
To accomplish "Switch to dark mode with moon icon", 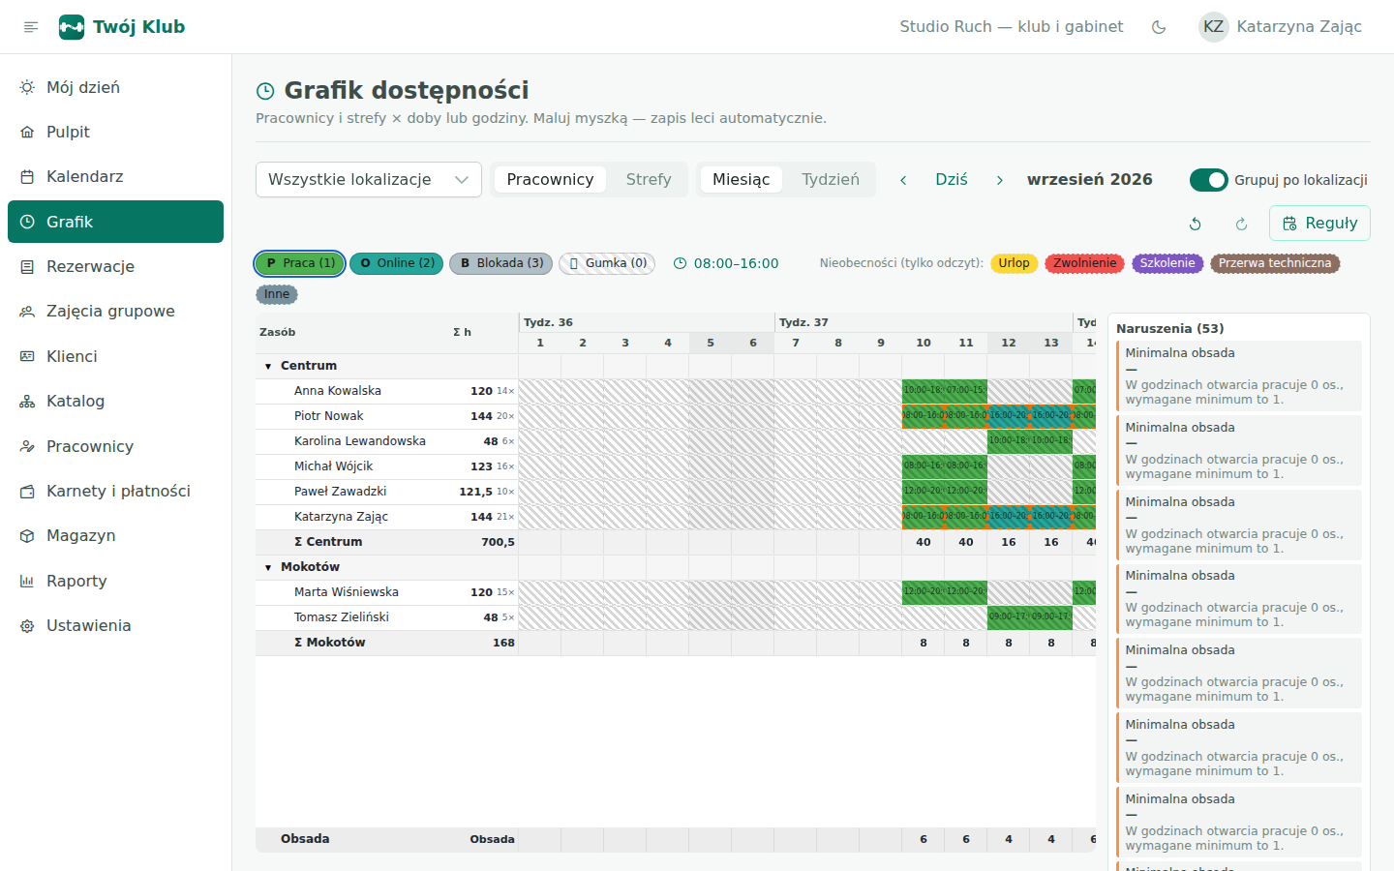I will click(x=1159, y=27).
